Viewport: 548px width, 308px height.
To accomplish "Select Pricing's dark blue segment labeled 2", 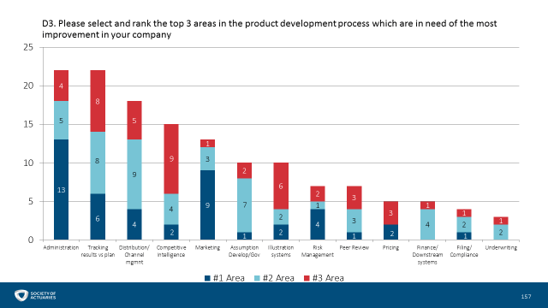I will click(390, 232).
